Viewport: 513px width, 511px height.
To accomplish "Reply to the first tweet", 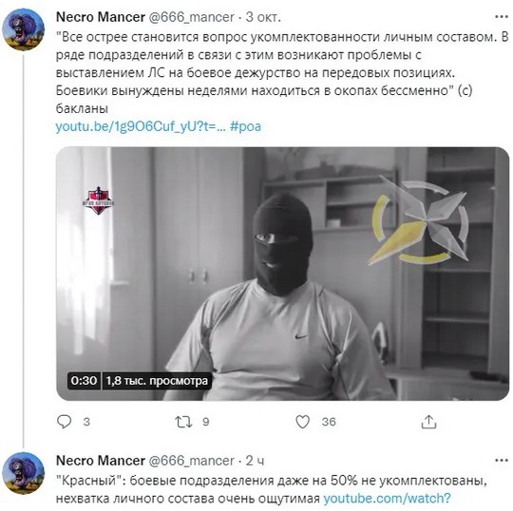I will [x=65, y=422].
